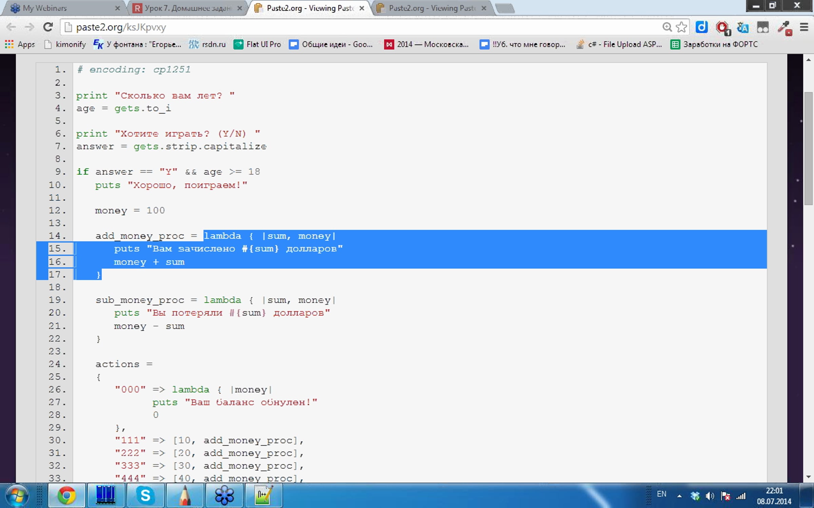Show hidden system tray icons
Screen dimensions: 814x508
(x=679, y=496)
